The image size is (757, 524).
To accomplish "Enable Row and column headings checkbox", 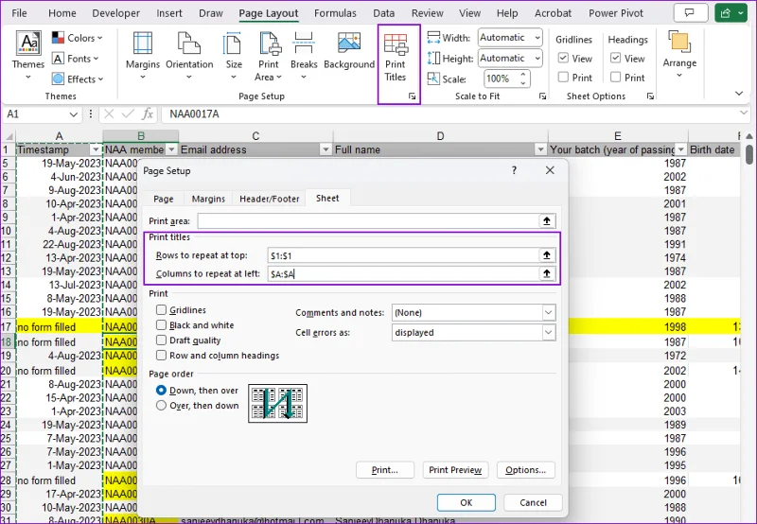I will (161, 355).
